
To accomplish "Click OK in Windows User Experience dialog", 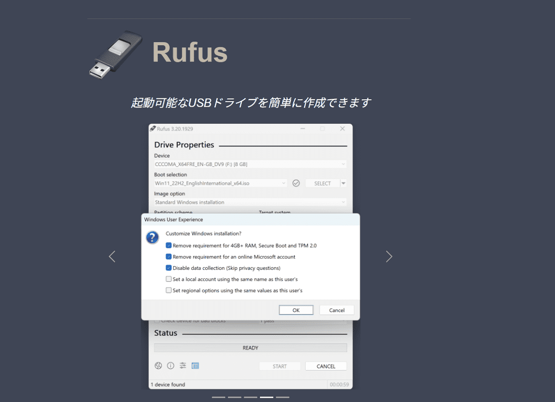I will [296, 310].
